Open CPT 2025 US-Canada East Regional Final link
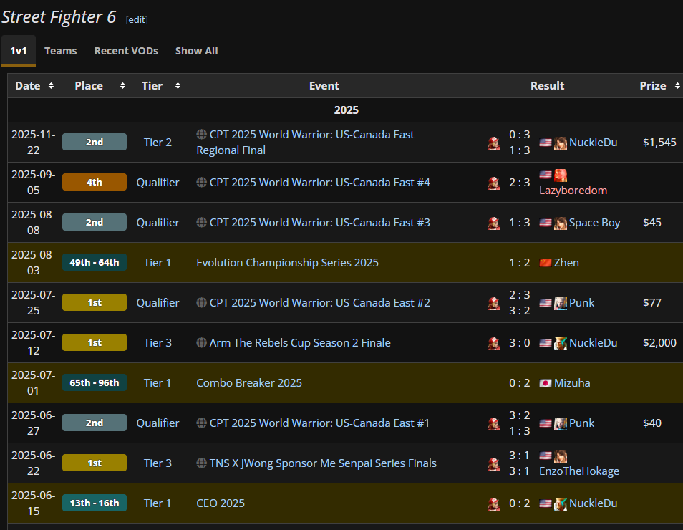This screenshot has width=683, height=530. tap(305, 142)
